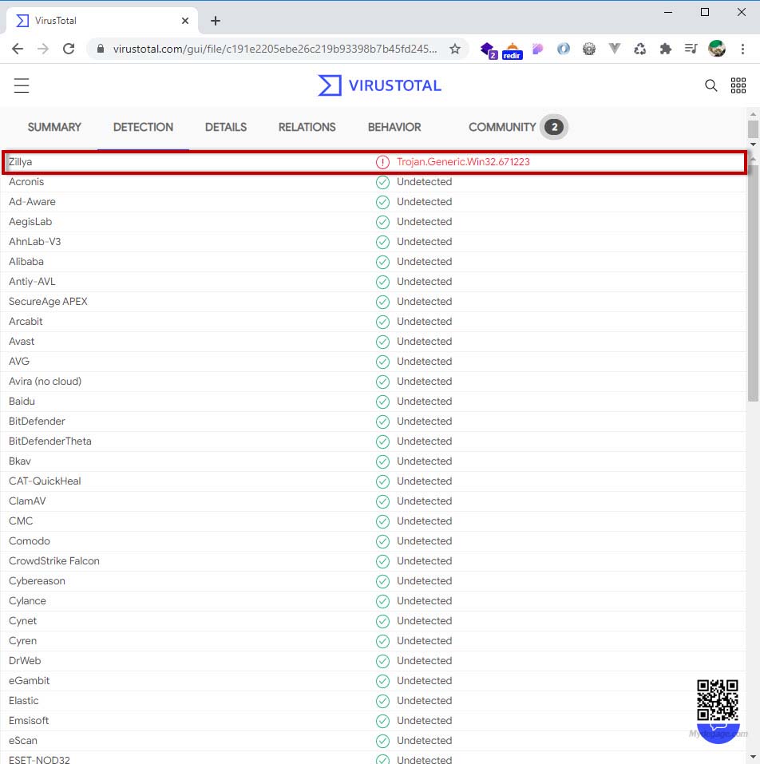The width and height of the screenshot is (760, 764).
Task: Click the eGambit engine name
Action: (30, 681)
